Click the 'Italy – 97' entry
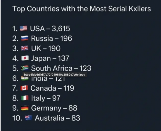This screenshot has width=161, height=131. pos(46,98)
